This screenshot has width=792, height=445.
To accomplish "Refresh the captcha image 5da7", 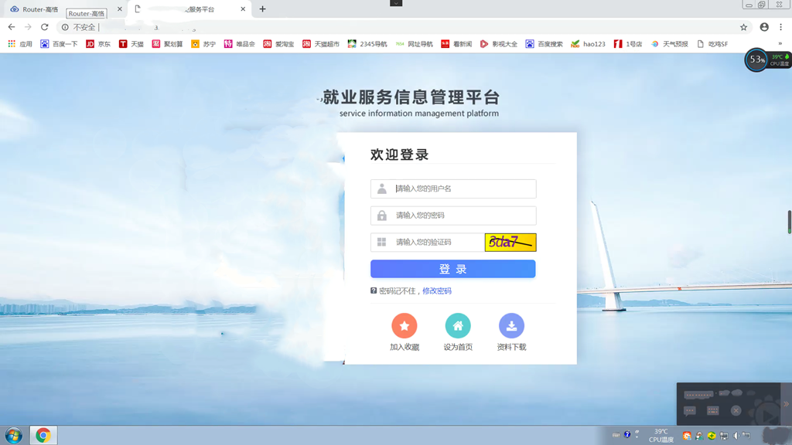I will click(510, 242).
